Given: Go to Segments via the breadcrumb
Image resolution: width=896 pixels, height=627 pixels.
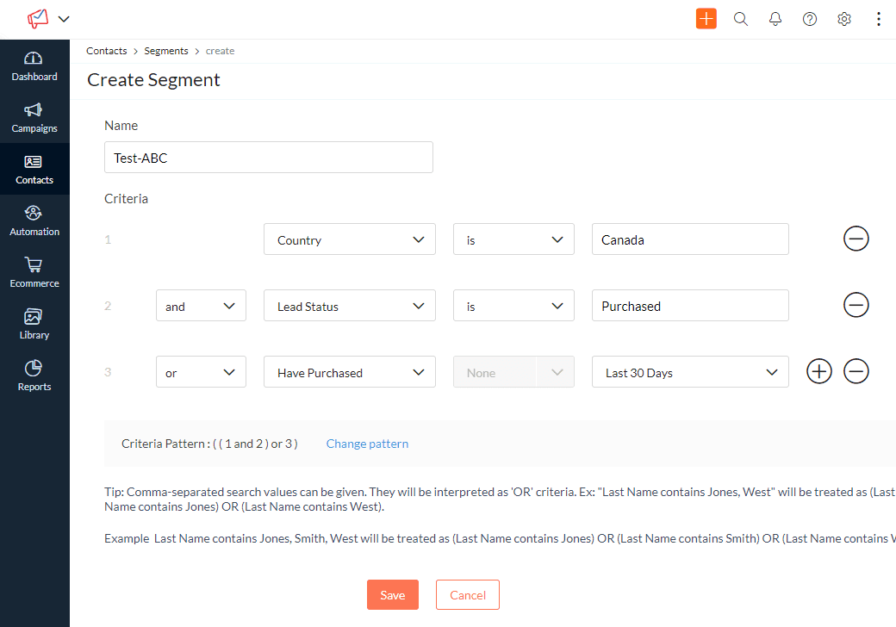Looking at the screenshot, I should click(x=165, y=50).
